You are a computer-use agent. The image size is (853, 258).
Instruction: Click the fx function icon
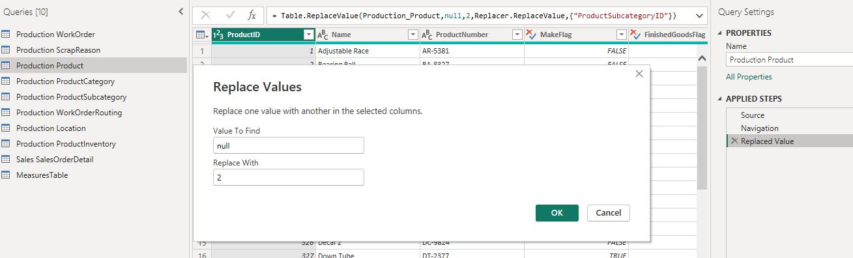252,15
